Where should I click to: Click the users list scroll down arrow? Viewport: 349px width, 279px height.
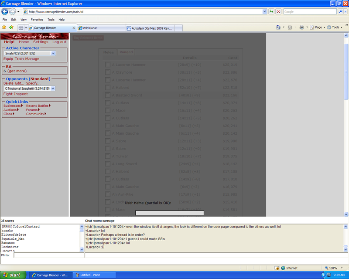[82, 250]
